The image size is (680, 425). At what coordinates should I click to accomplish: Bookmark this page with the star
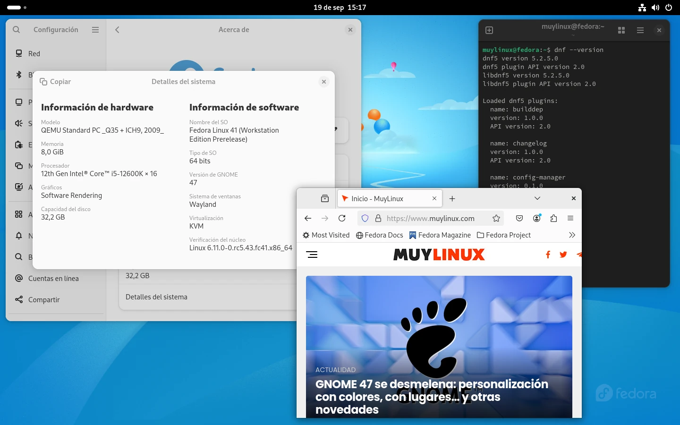[496, 218]
